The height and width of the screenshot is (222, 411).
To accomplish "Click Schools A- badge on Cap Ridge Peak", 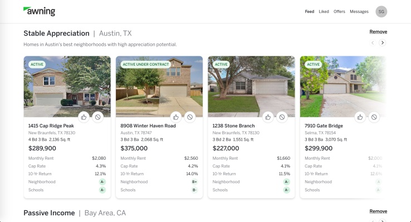I will click(x=102, y=190).
